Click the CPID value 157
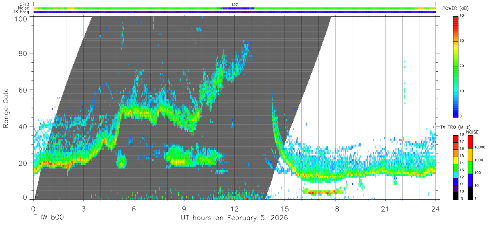Viewport: 490px width, 226px height. (x=235, y=4)
